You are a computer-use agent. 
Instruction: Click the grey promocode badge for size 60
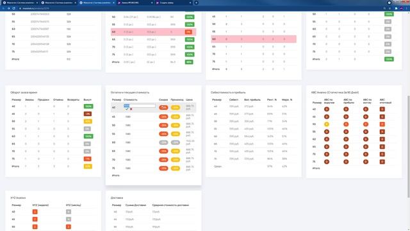[176, 142]
